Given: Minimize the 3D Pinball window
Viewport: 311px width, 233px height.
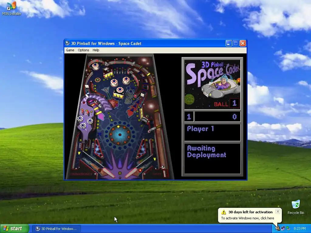Looking at the screenshot, I should (229, 43).
